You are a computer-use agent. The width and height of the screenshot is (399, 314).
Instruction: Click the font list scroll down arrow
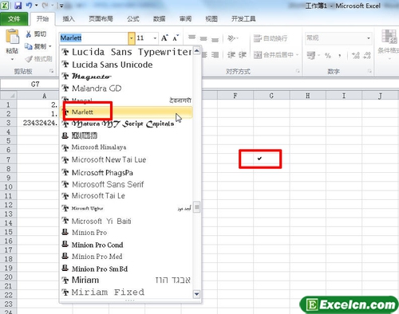[196, 294]
